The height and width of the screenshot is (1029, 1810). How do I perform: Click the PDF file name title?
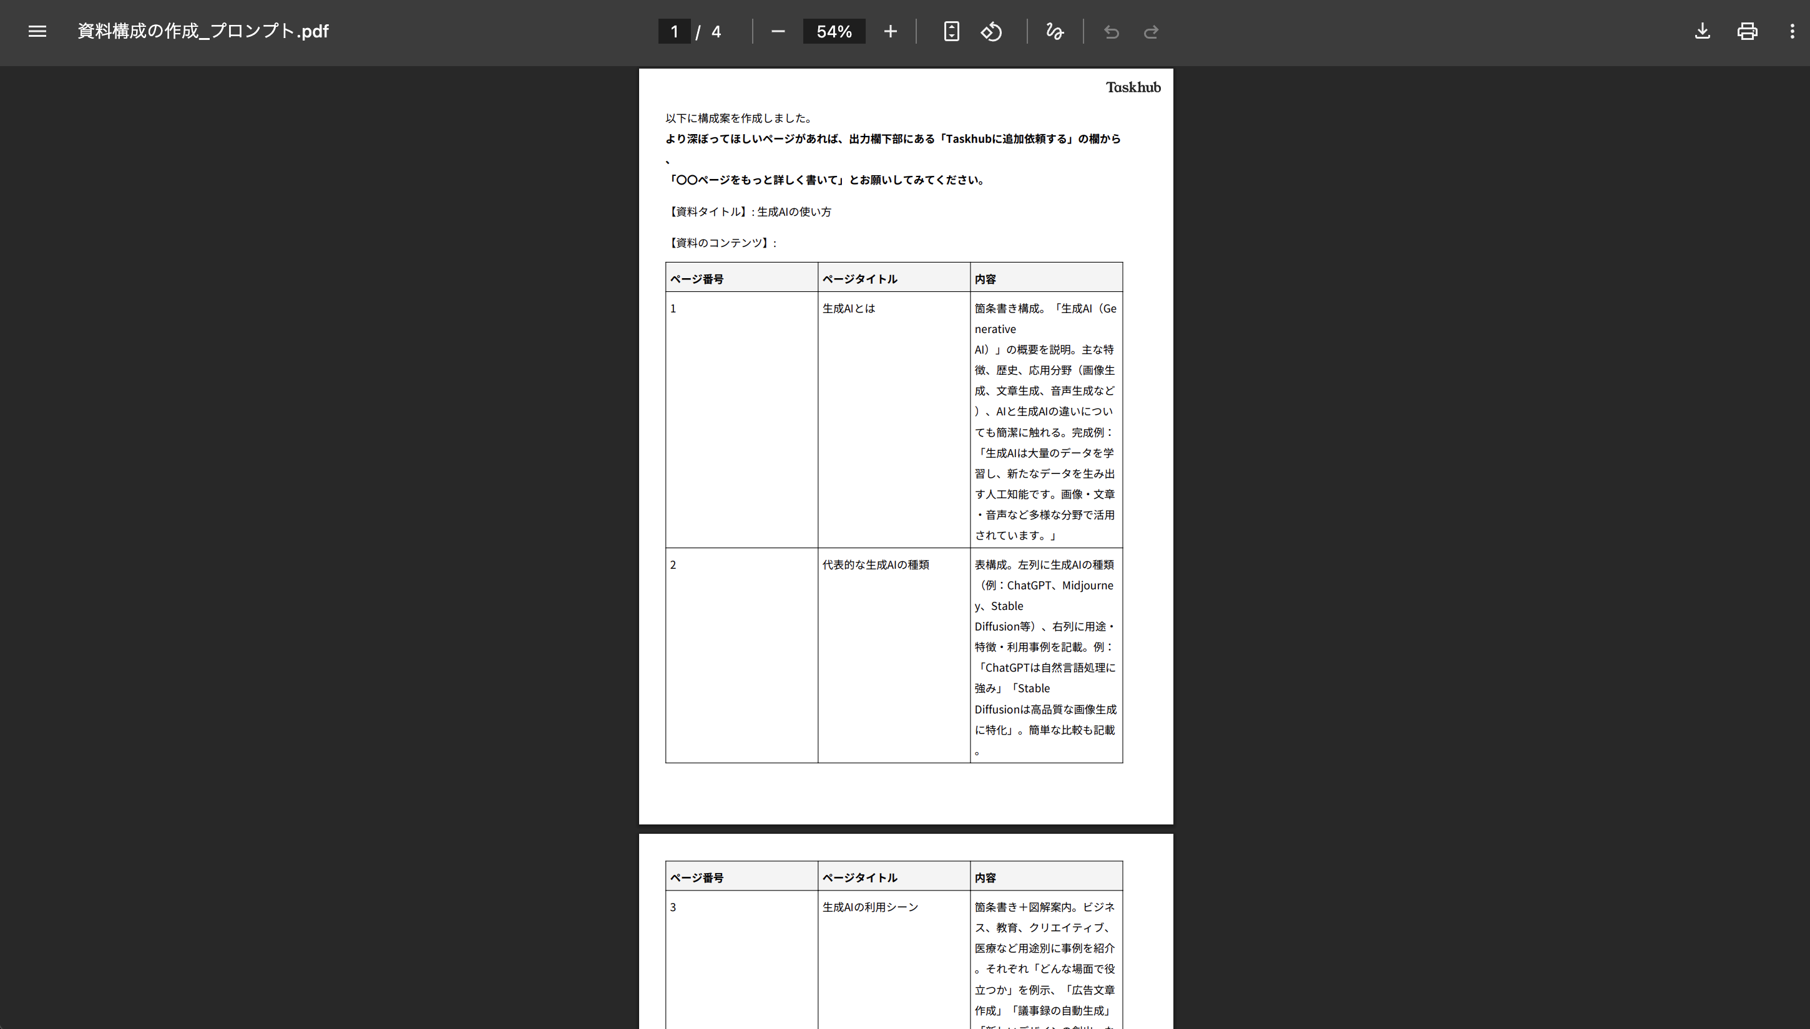click(x=202, y=31)
